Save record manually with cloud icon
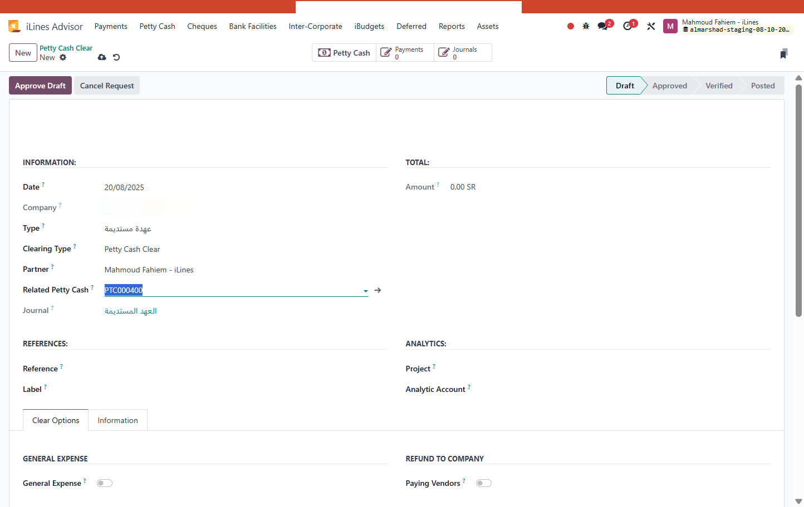The height and width of the screenshot is (507, 804). (x=102, y=57)
